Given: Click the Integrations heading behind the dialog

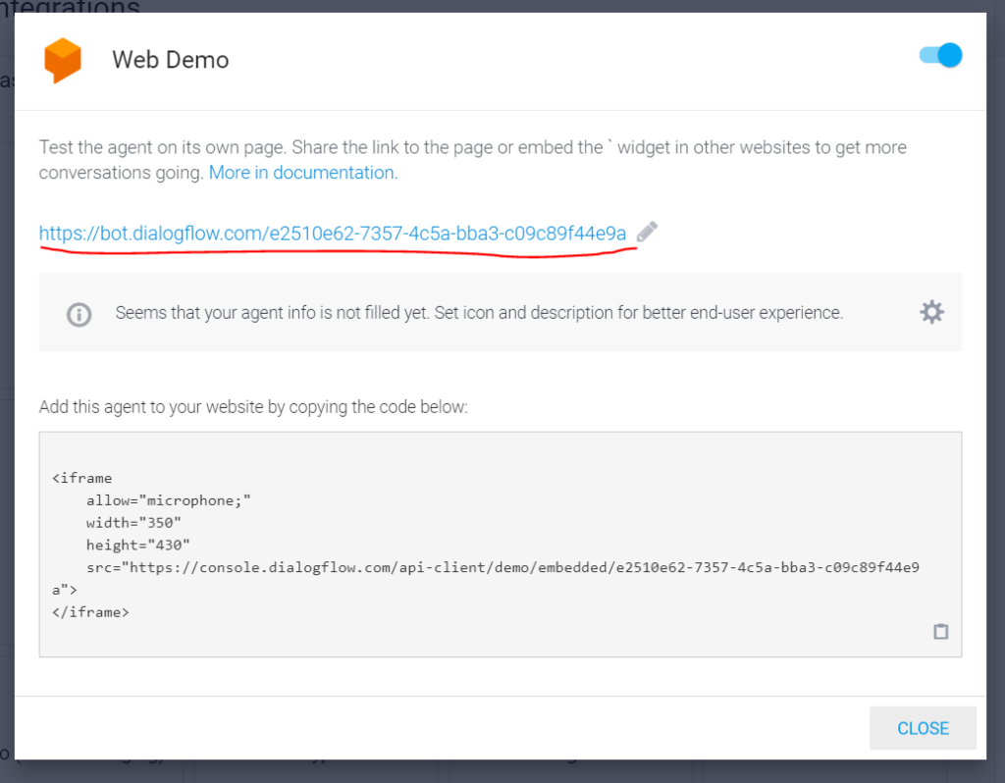Looking at the screenshot, I should click(x=70, y=7).
